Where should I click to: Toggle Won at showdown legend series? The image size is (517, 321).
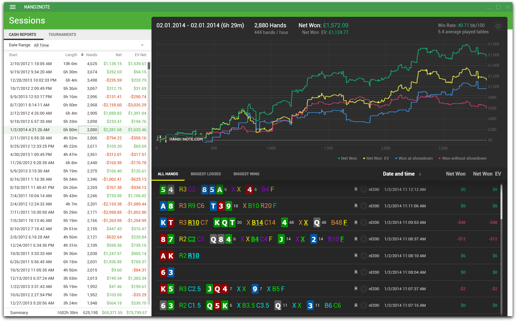(x=414, y=158)
